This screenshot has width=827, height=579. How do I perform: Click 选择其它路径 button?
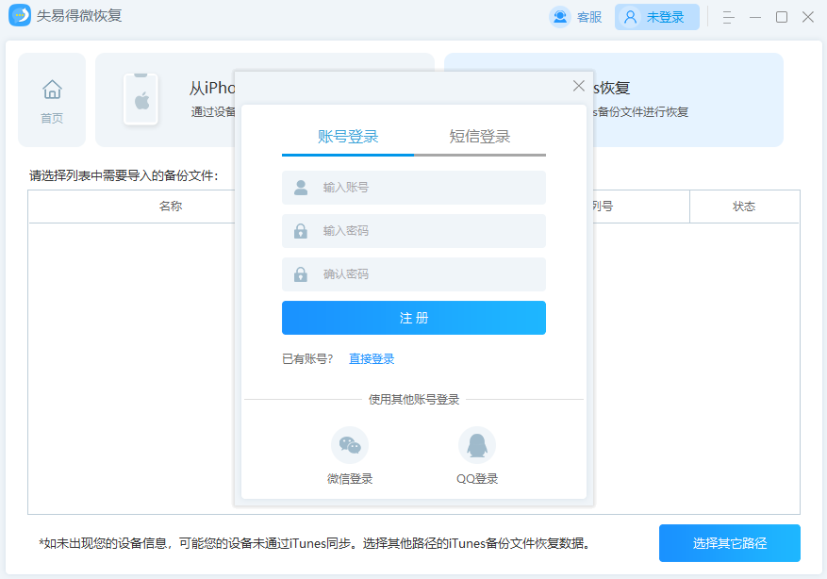tap(729, 543)
